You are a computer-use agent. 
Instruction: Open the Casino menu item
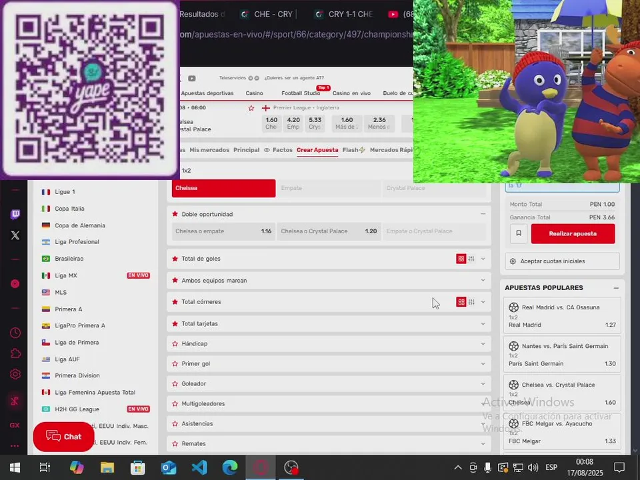[x=254, y=93]
